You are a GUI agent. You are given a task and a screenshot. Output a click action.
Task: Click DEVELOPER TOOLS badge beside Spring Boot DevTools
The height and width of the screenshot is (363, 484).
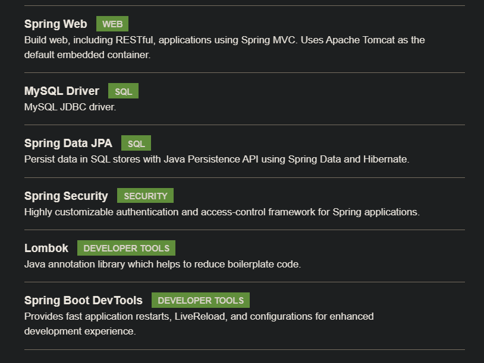tap(200, 300)
